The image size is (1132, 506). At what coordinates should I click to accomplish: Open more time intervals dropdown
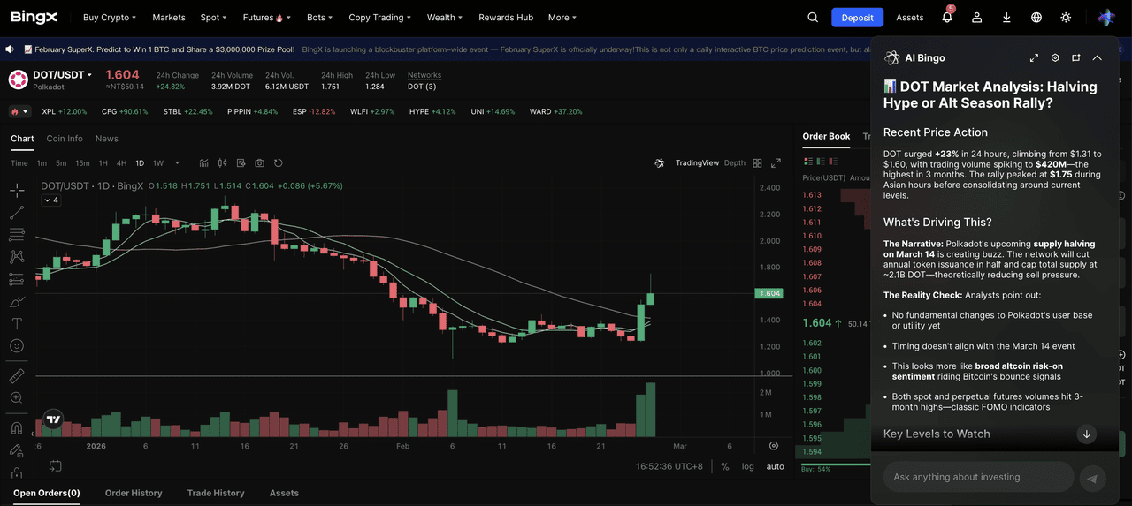(x=177, y=163)
